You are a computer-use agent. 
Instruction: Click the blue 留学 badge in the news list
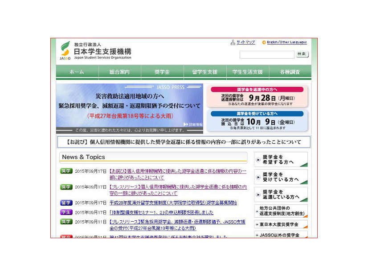point(65,202)
